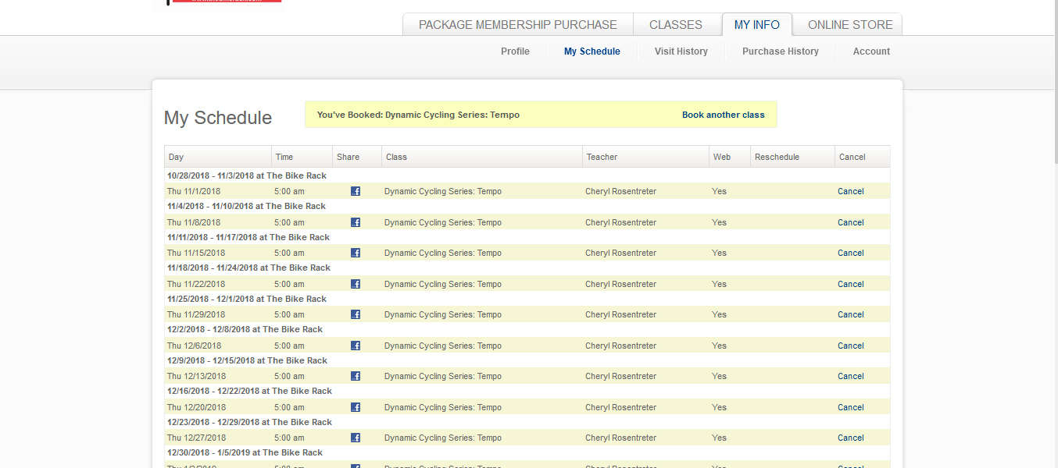Click the Teacher column header

(602, 157)
